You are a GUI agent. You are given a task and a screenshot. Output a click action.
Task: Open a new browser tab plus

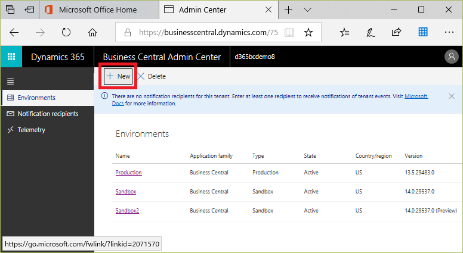288,10
